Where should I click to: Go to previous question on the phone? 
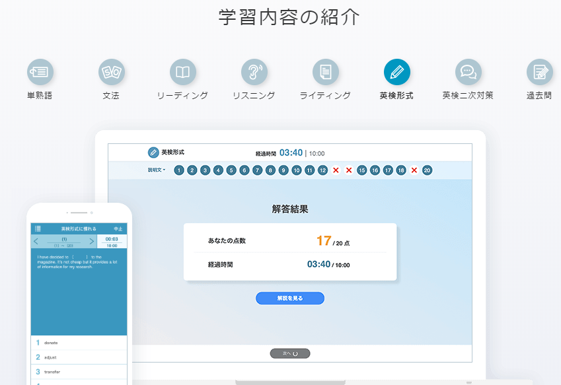[x=36, y=241]
